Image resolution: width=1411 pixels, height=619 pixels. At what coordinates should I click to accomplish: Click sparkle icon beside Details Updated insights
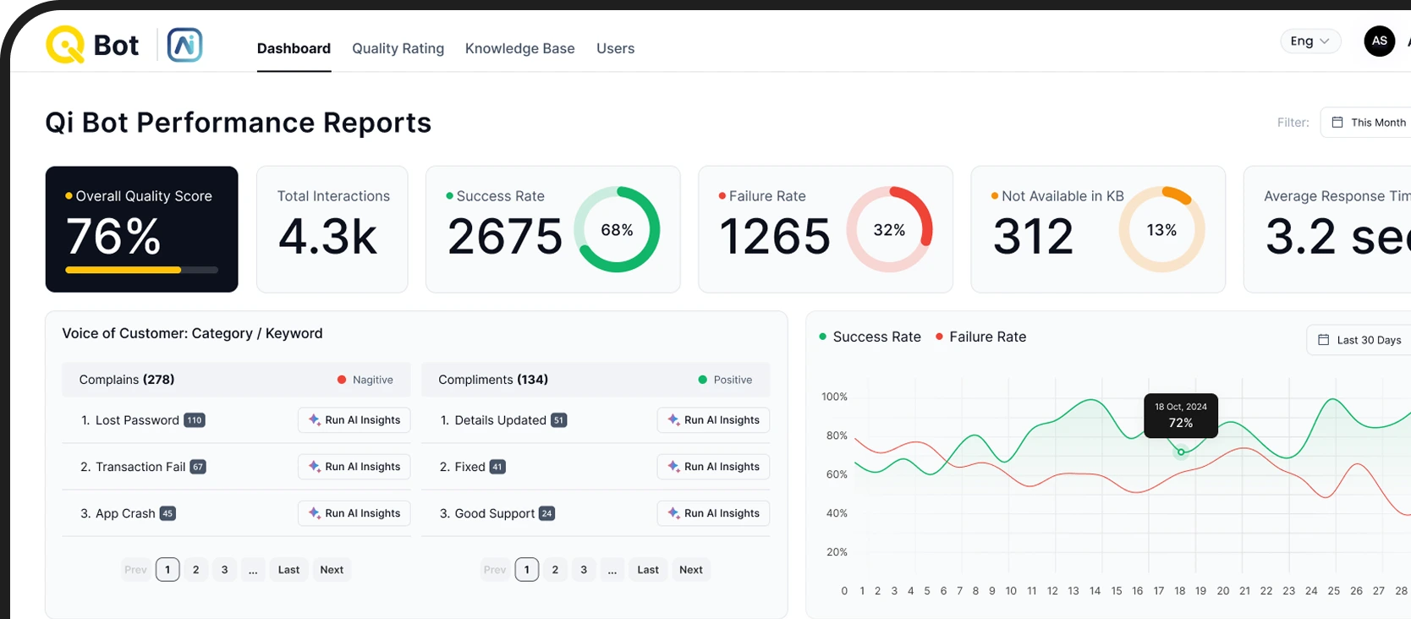pos(673,420)
